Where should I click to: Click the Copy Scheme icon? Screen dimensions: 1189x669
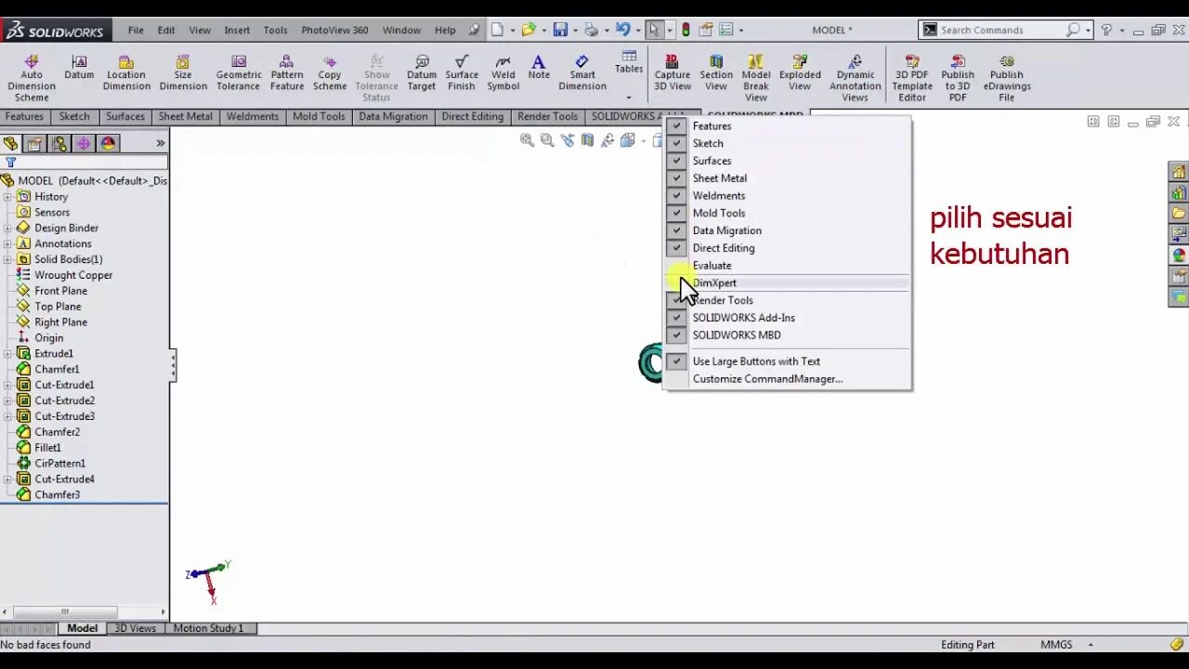click(330, 72)
